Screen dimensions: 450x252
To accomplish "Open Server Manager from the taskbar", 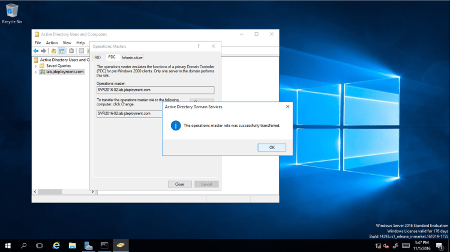I will 88,245.
